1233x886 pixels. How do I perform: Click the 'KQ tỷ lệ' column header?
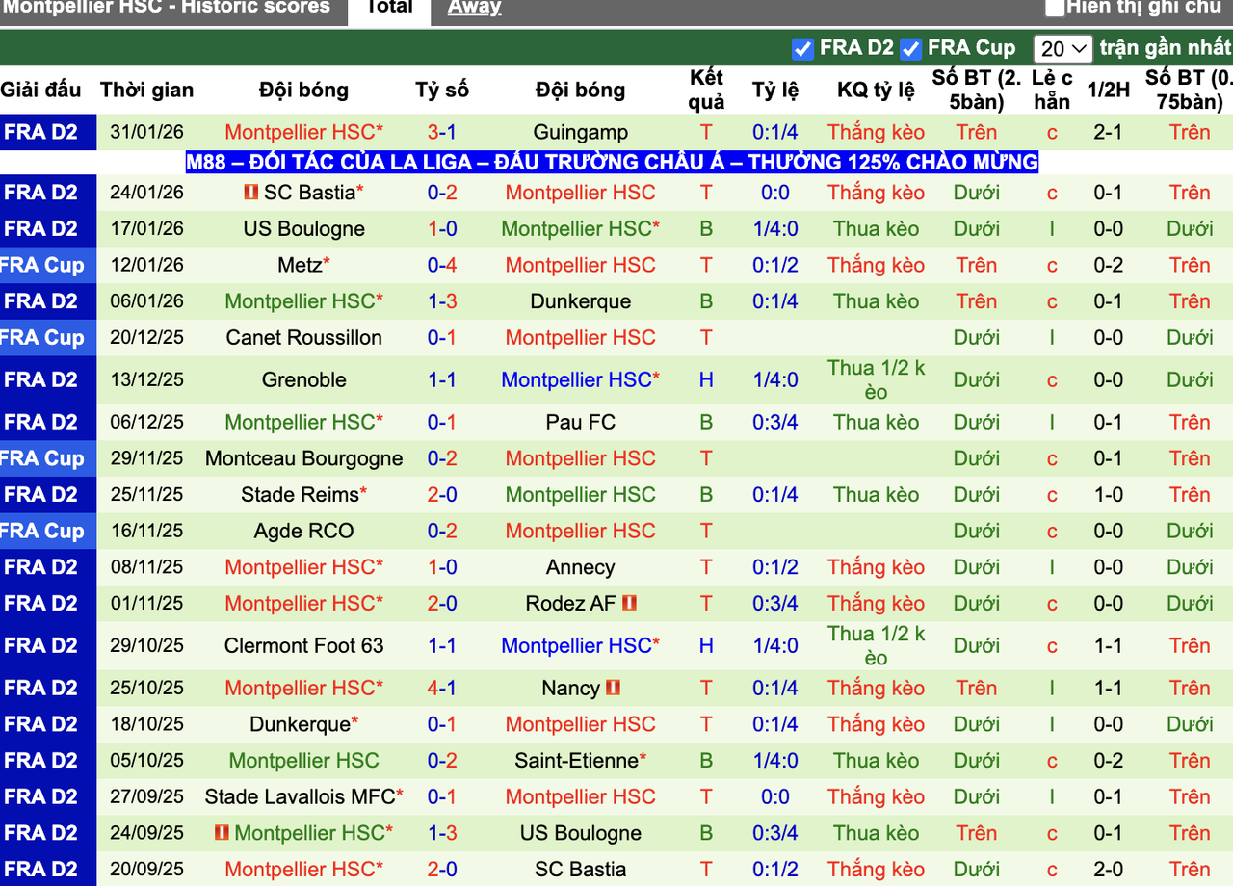click(876, 91)
